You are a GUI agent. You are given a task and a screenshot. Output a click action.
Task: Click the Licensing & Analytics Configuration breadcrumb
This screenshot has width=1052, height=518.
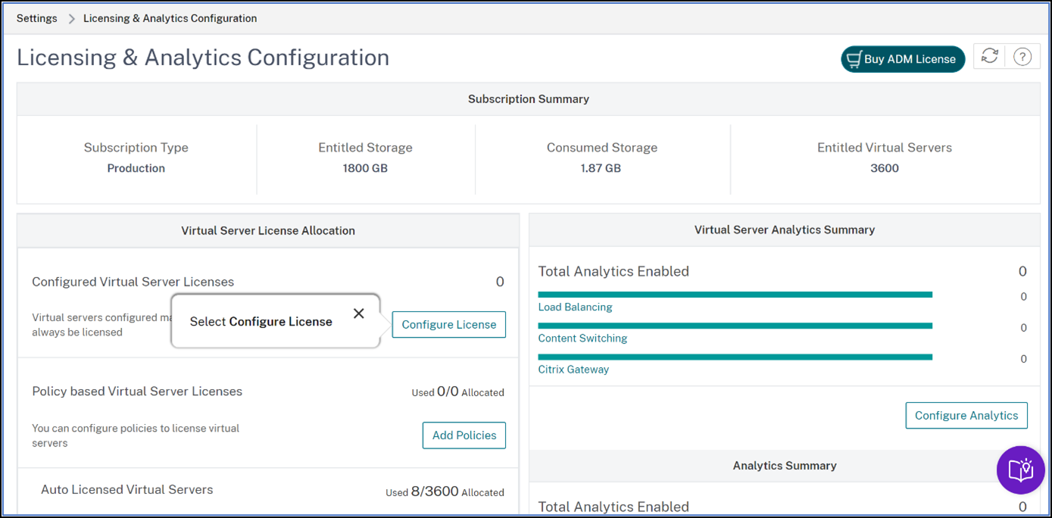coord(170,18)
